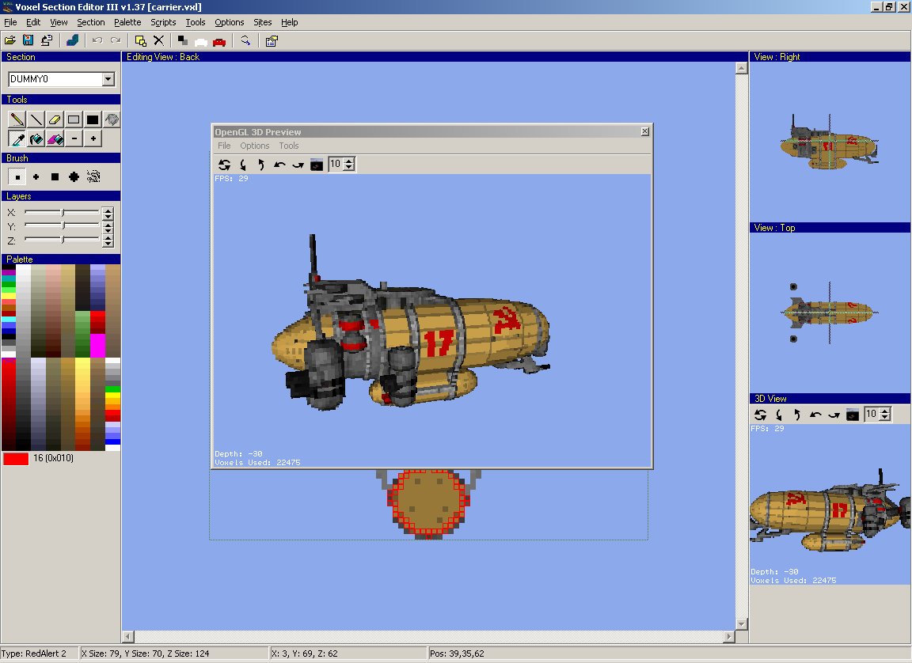Choose the small plus brush shape

[x=36, y=176]
